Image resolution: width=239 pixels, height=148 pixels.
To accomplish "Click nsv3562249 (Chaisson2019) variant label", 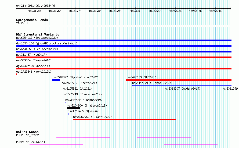I will 82,94.
